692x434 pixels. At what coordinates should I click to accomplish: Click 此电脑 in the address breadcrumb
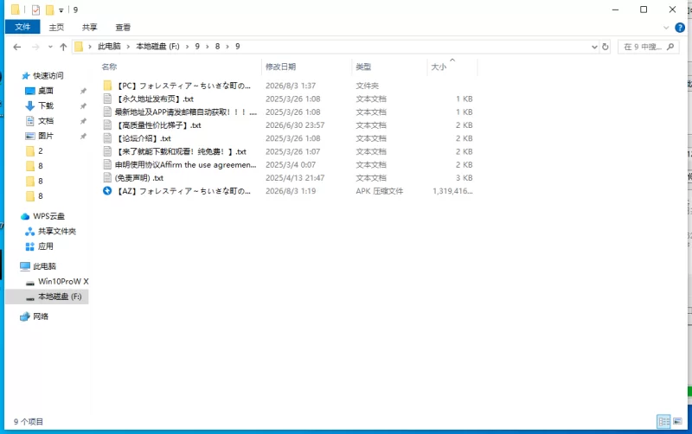(109, 47)
